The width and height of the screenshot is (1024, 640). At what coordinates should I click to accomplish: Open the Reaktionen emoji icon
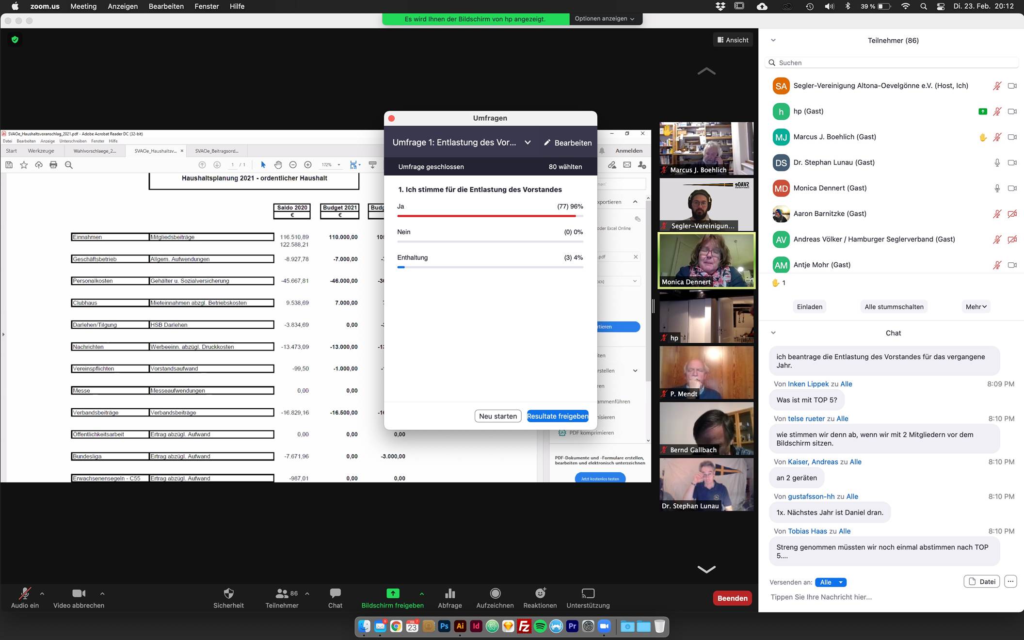(540, 593)
